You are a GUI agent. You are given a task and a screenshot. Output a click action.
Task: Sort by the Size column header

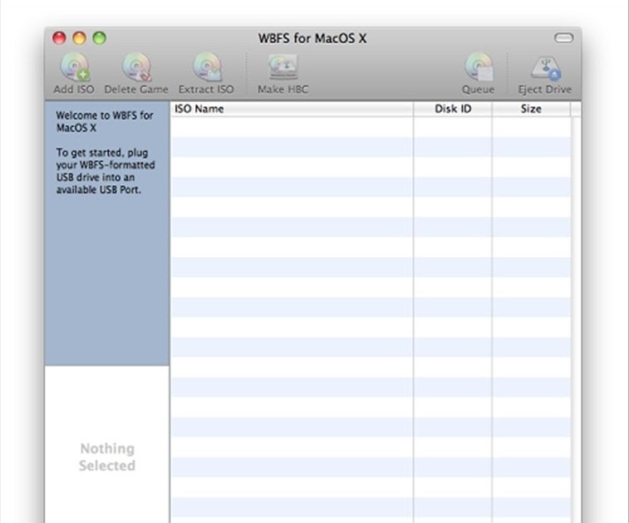531,109
